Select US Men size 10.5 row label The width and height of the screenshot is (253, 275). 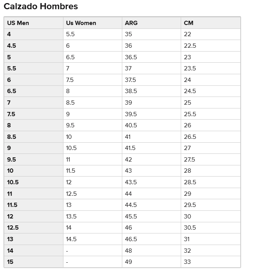tap(13, 182)
